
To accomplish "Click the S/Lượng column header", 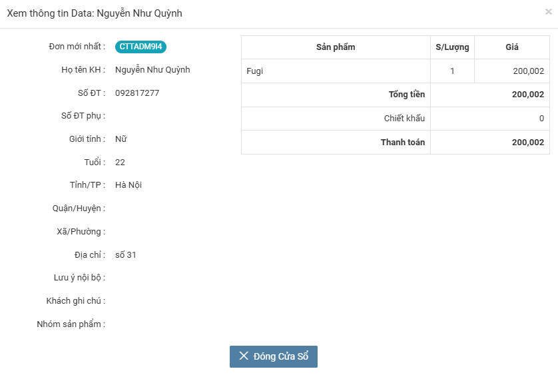I will [452, 47].
